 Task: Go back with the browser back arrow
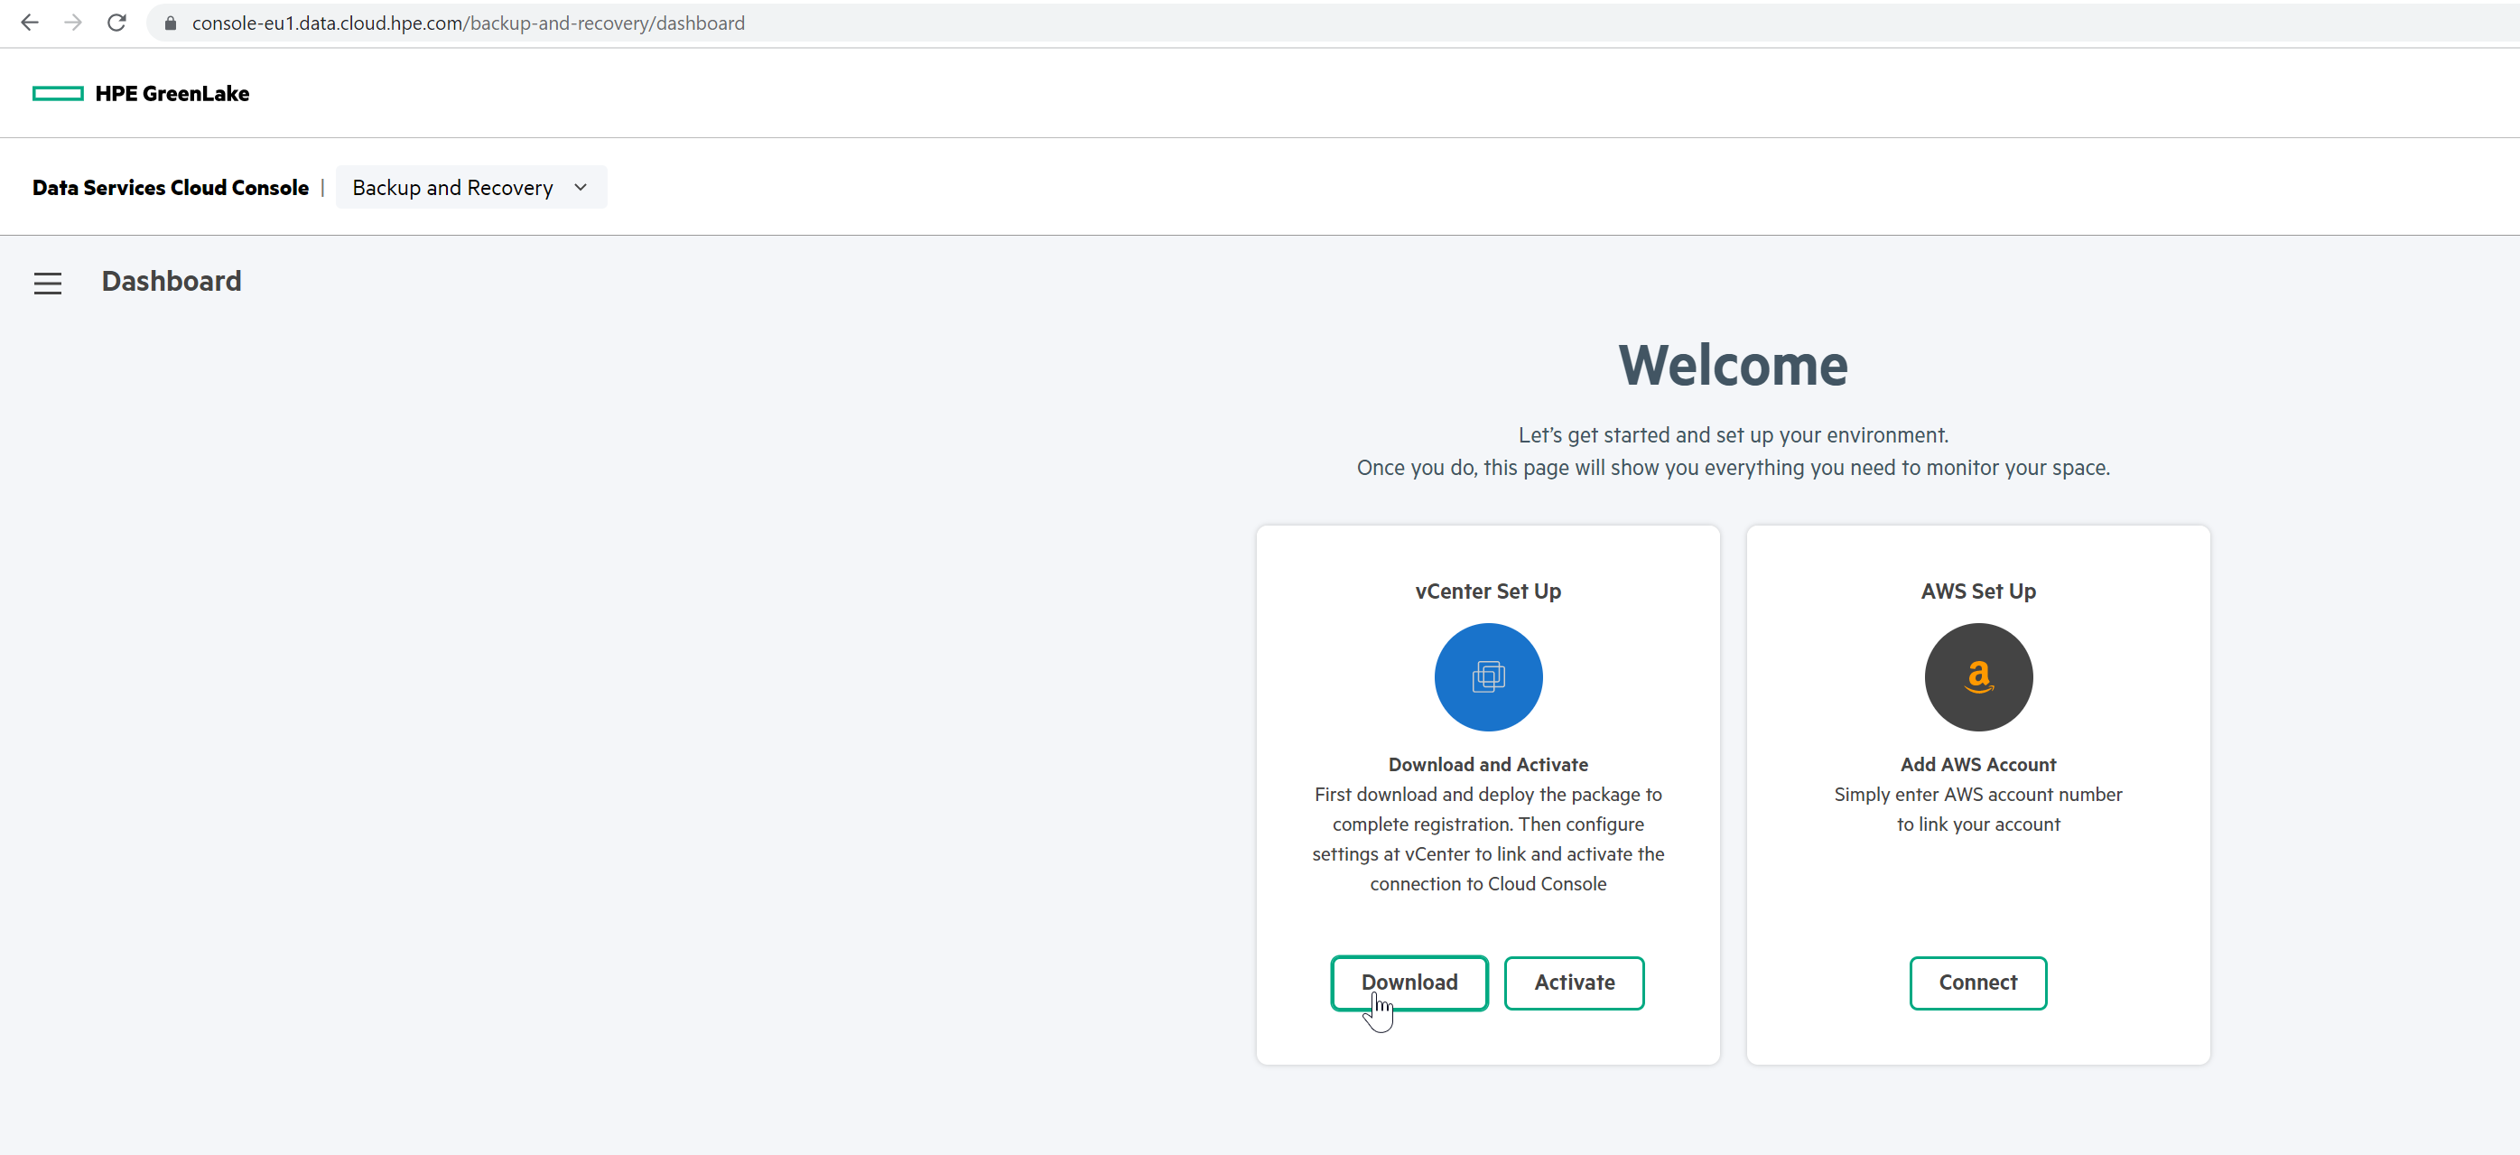pos(30,23)
